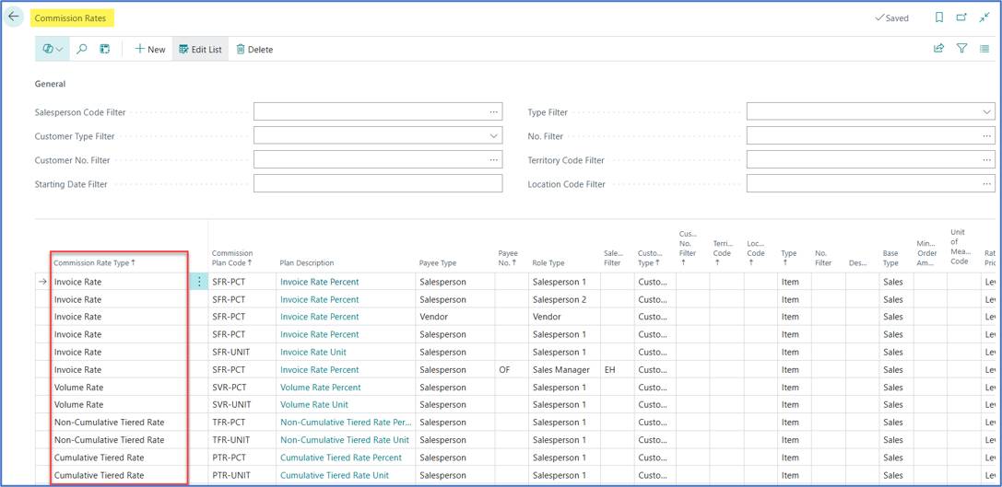Open Cumulative Tiered Rate Percent link
This screenshot has width=1002, height=487.
coord(340,458)
